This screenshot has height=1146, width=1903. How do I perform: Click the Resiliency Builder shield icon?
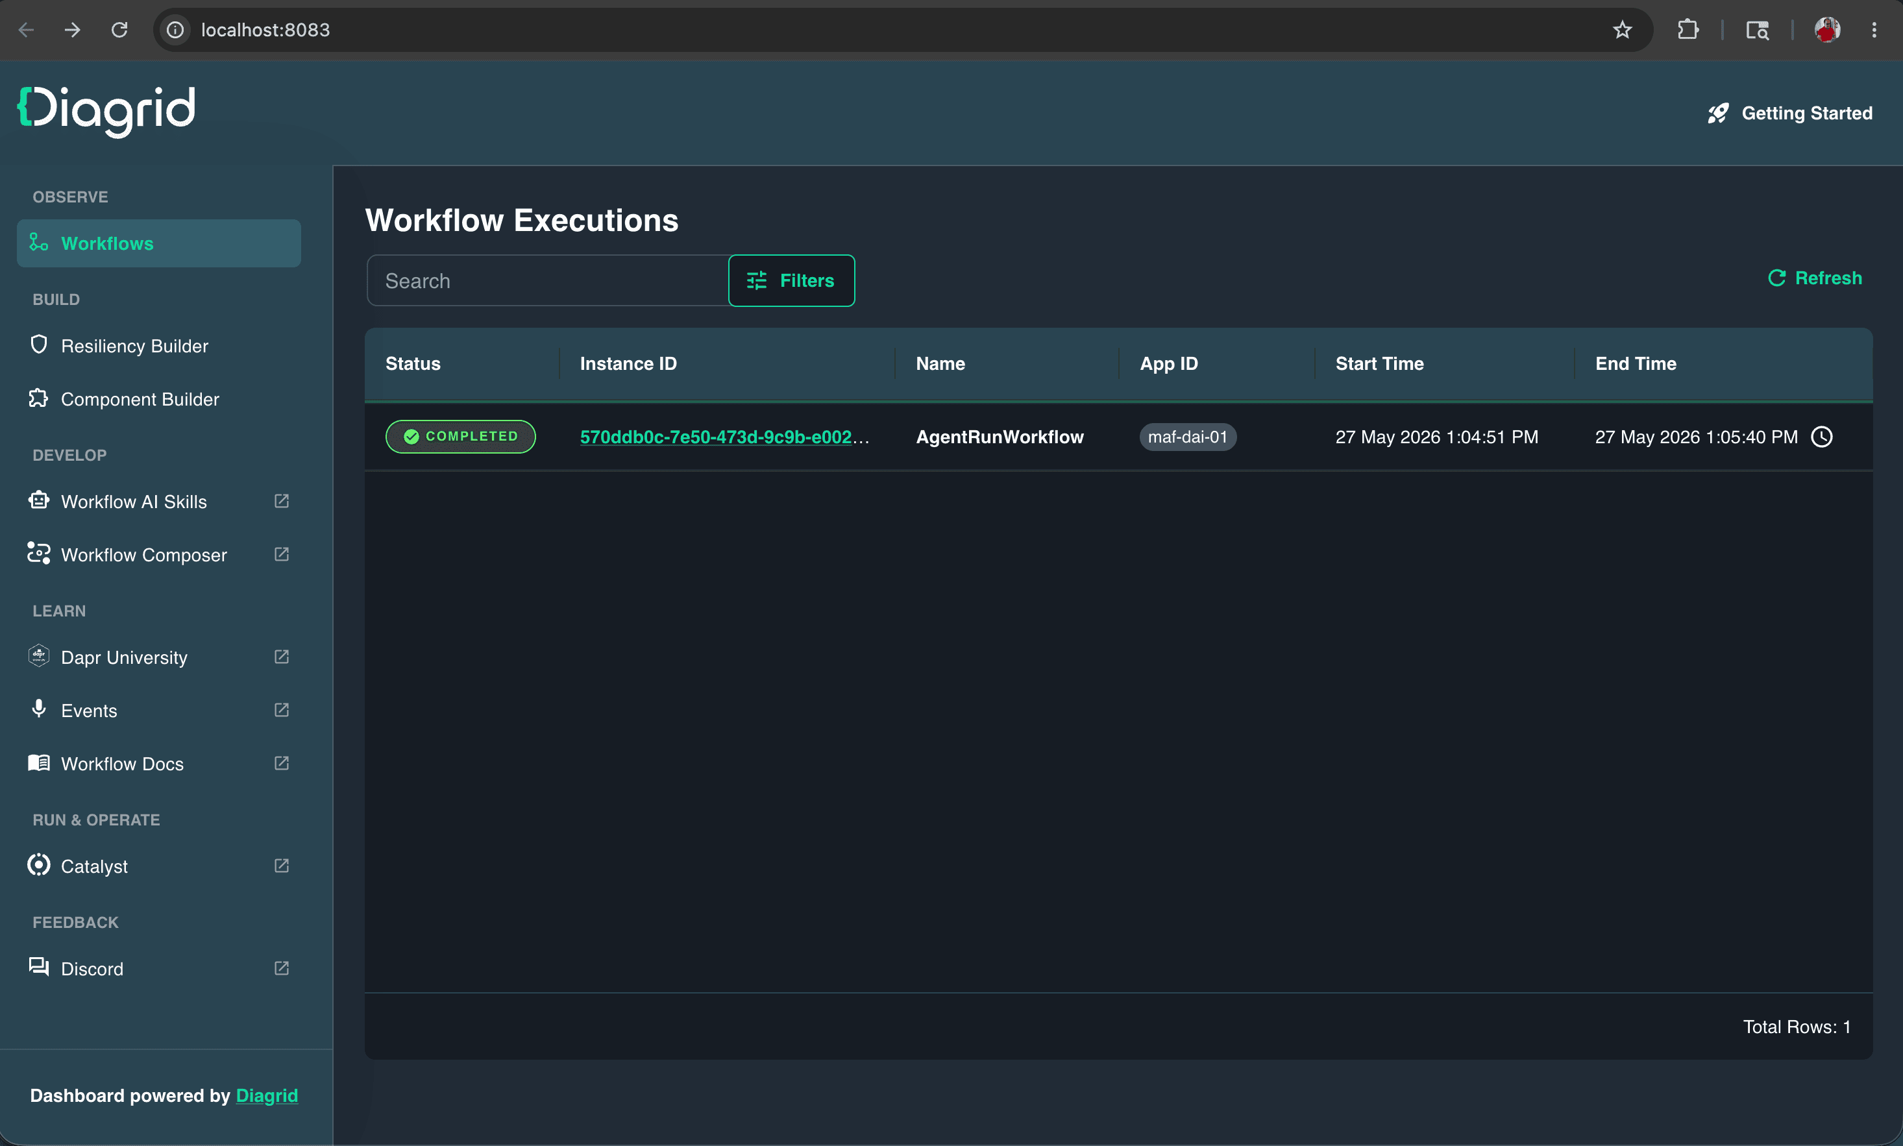pos(38,345)
